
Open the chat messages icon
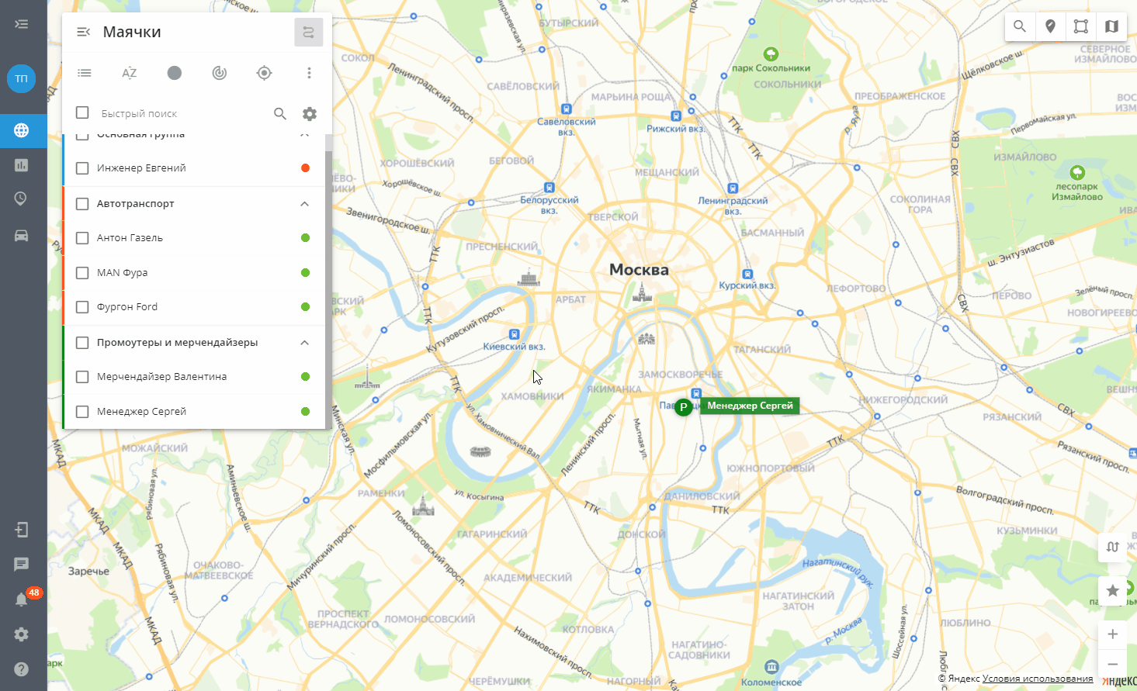21,565
